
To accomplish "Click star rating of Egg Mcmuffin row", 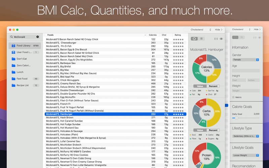I will (x=178, y=97).
